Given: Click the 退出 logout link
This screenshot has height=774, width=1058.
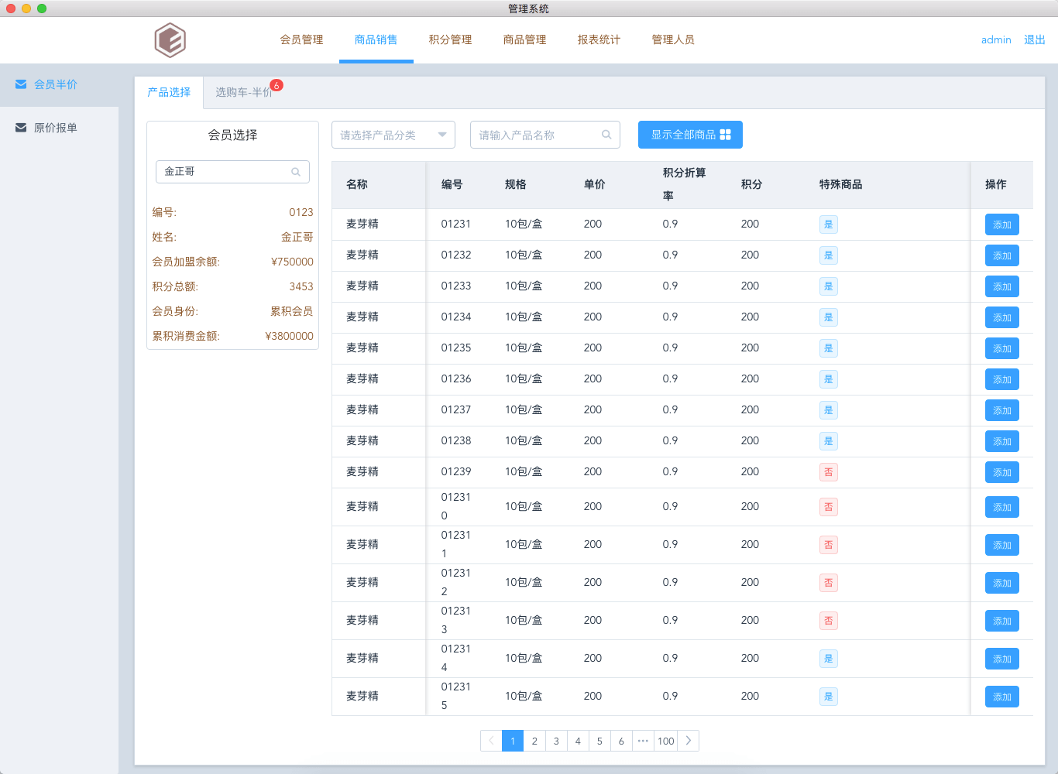Looking at the screenshot, I should coord(1035,39).
